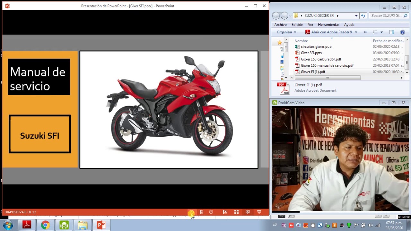Click the horizontal scrollbar in file list
Screen dimensions: 411x231
[328, 78]
